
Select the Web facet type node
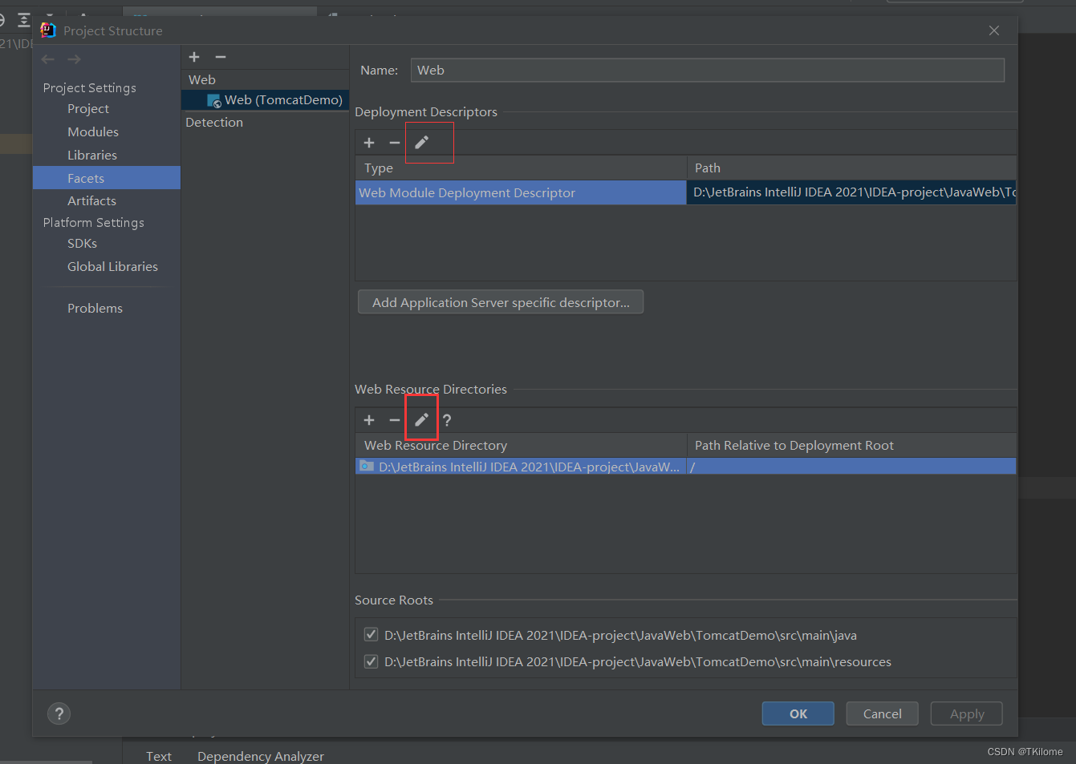202,79
